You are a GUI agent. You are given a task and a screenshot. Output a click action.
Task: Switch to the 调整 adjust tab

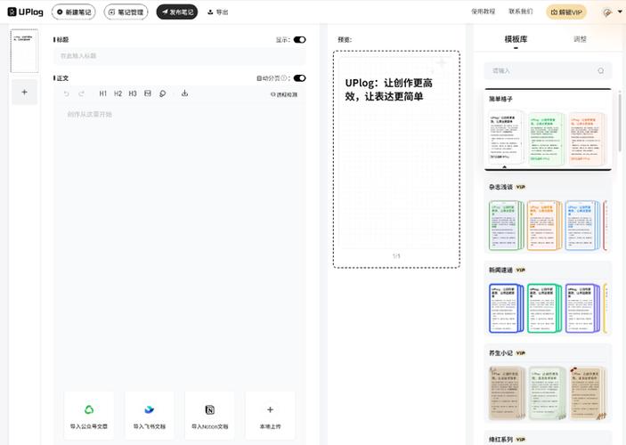click(580, 39)
